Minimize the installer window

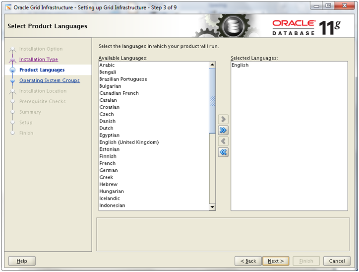click(317, 6)
